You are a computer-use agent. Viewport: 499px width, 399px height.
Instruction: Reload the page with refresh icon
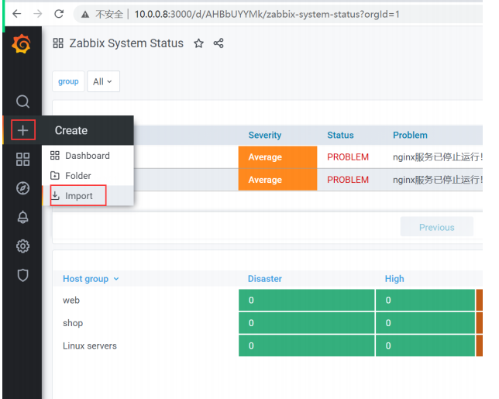click(59, 14)
